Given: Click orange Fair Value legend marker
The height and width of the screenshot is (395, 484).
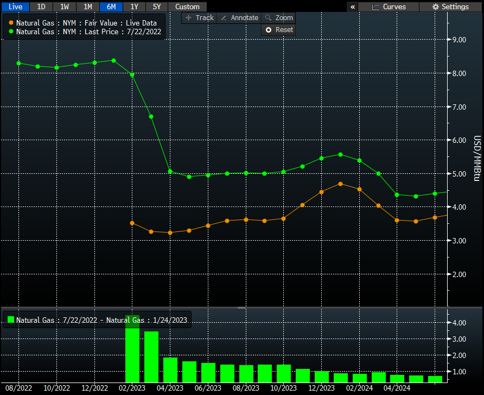Looking at the screenshot, I should coord(11,23).
